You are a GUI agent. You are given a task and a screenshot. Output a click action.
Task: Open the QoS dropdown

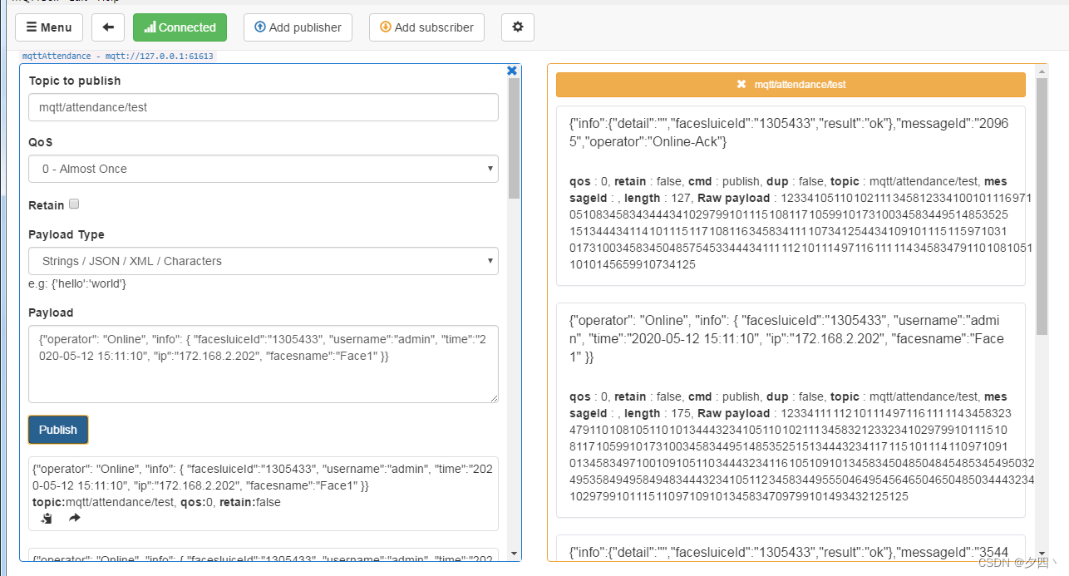[x=264, y=169]
